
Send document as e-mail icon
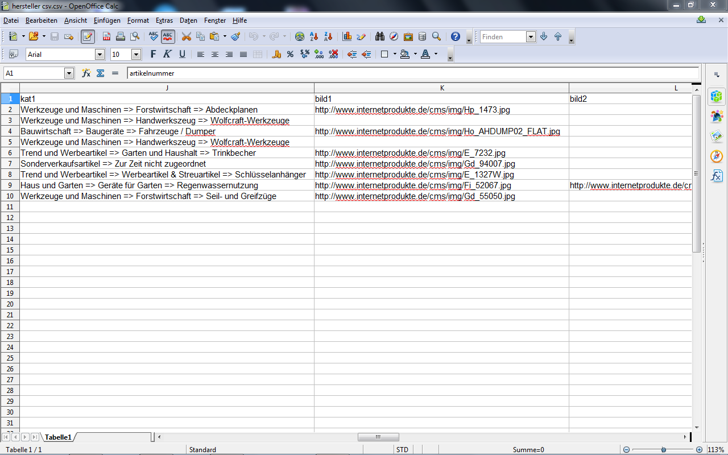[x=69, y=36]
